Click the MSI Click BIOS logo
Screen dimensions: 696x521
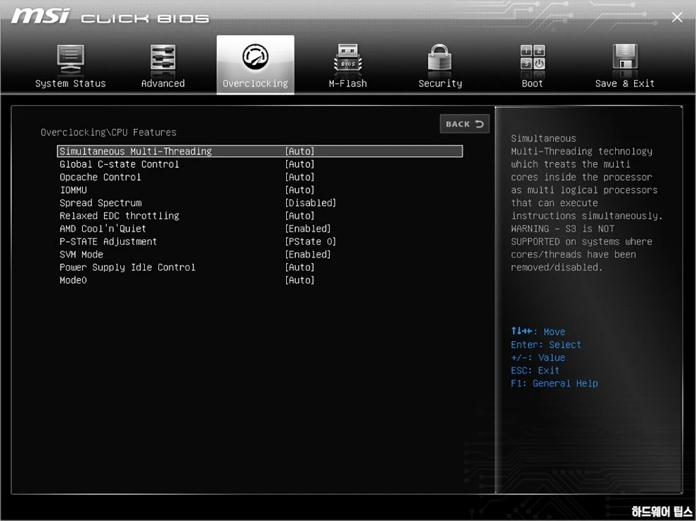tap(110, 17)
